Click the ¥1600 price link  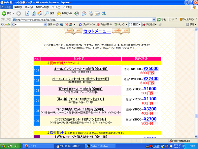150,89
